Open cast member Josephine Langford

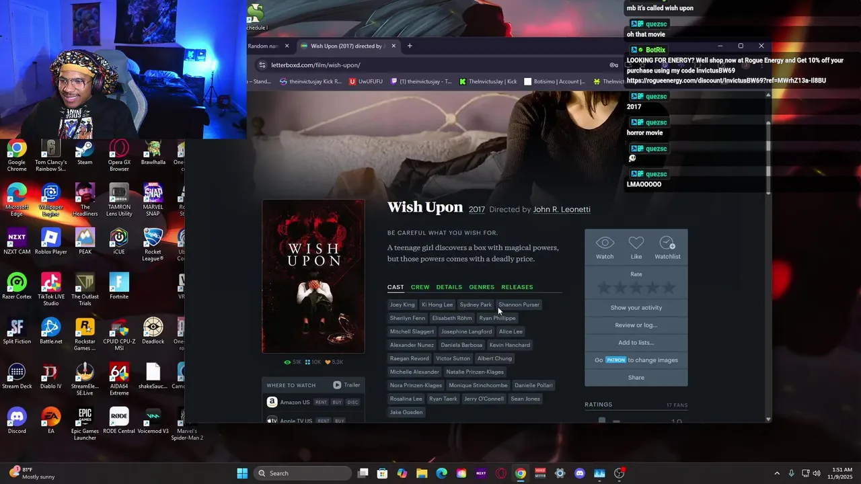tap(466, 331)
